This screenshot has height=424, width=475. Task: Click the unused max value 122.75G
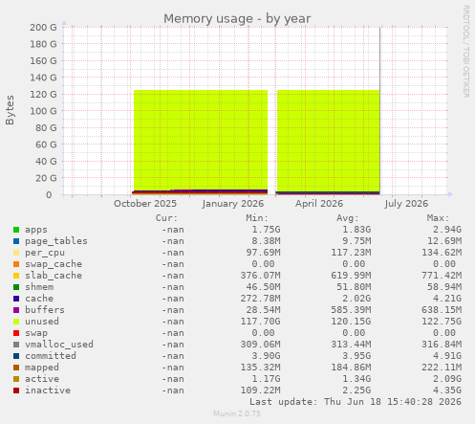(x=442, y=322)
